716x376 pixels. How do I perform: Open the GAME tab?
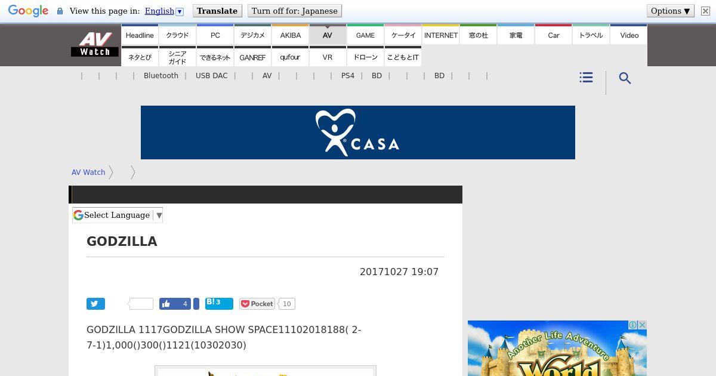(365, 35)
